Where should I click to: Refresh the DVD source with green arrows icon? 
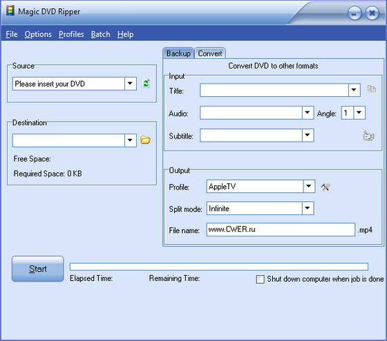[x=146, y=84]
